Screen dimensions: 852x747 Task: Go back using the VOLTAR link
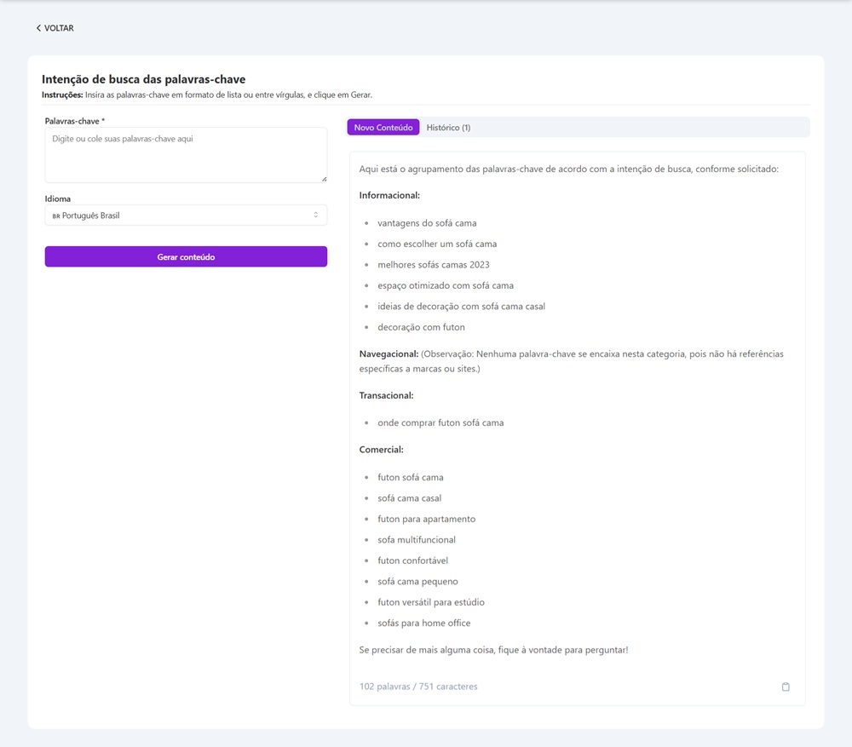58,28
